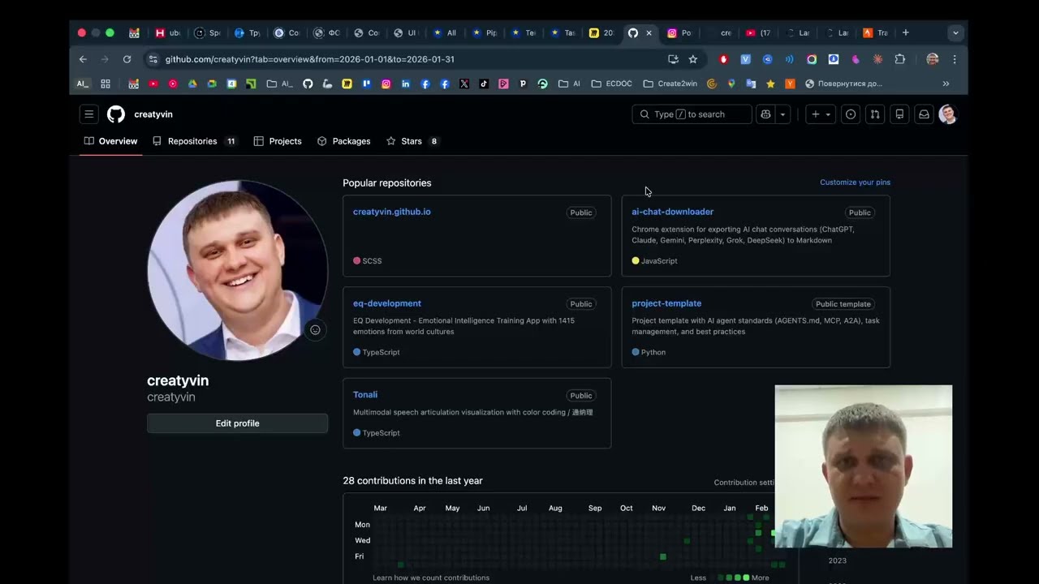Show hidden bookmarks with the overflow chevron
This screenshot has height=584, width=1039.
[x=946, y=84]
